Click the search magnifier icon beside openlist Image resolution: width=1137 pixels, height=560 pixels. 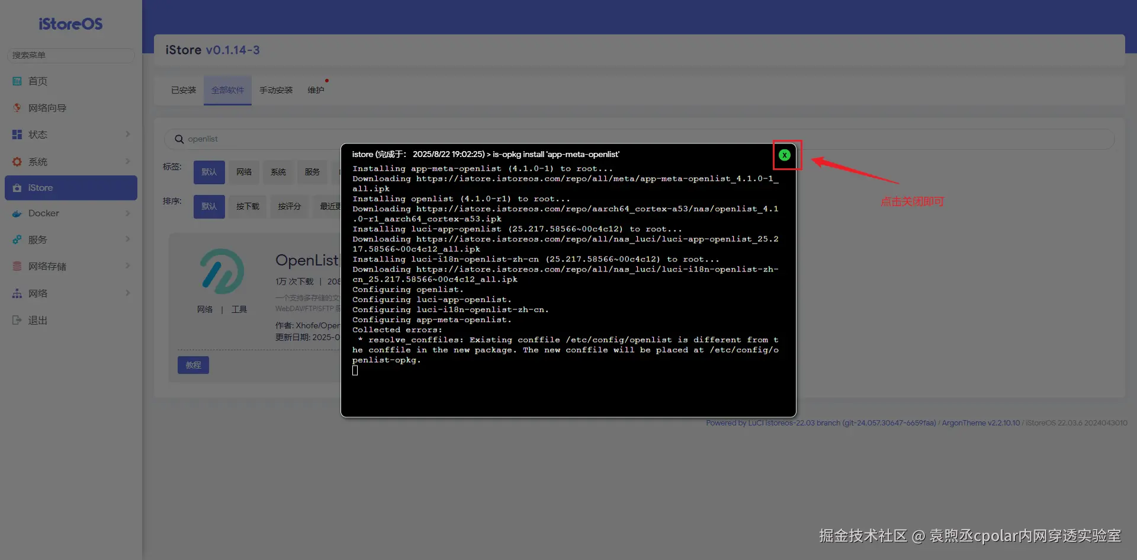click(x=179, y=139)
